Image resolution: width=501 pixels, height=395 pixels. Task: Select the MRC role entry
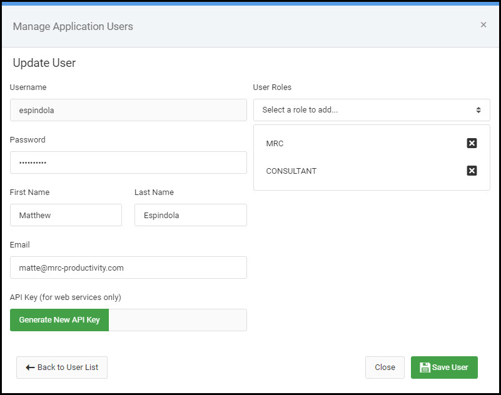coord(275,143)
